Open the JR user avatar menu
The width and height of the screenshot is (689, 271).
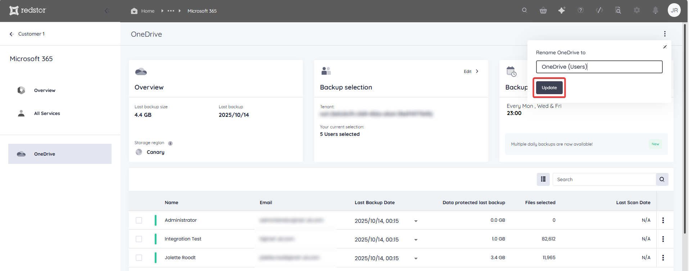pos(674,10)
